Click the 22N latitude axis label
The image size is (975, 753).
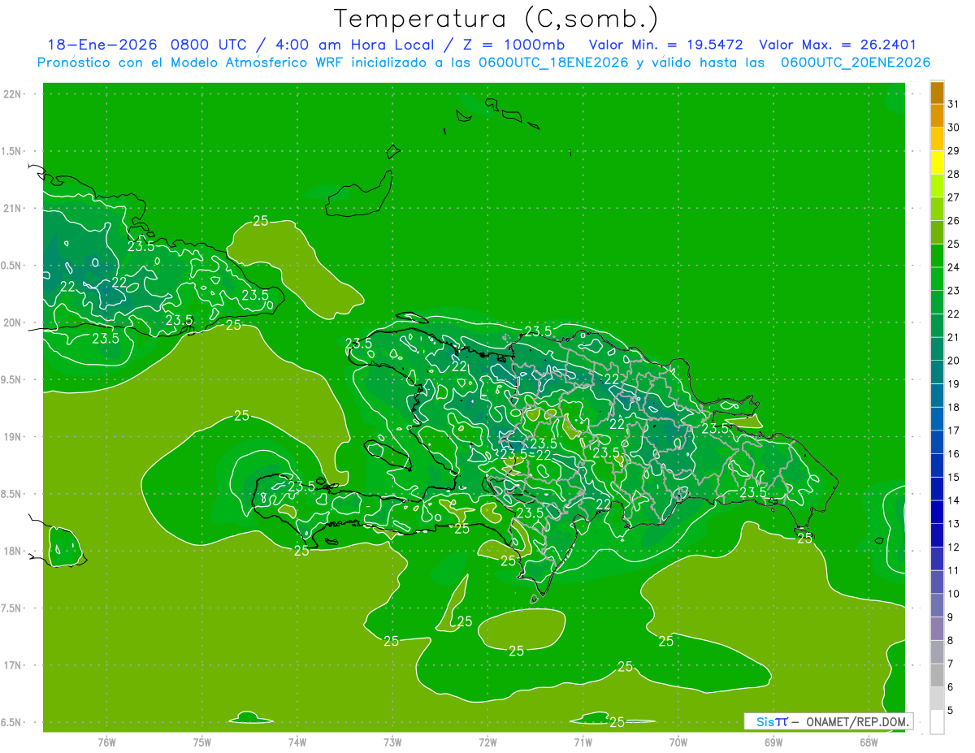click(x=12, y=93)
